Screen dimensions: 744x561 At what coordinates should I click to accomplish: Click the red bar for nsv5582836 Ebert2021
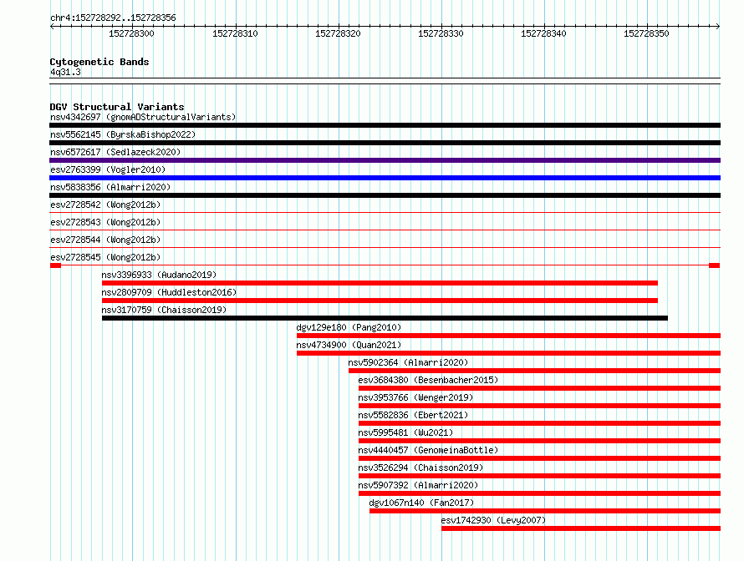(539, 423)
